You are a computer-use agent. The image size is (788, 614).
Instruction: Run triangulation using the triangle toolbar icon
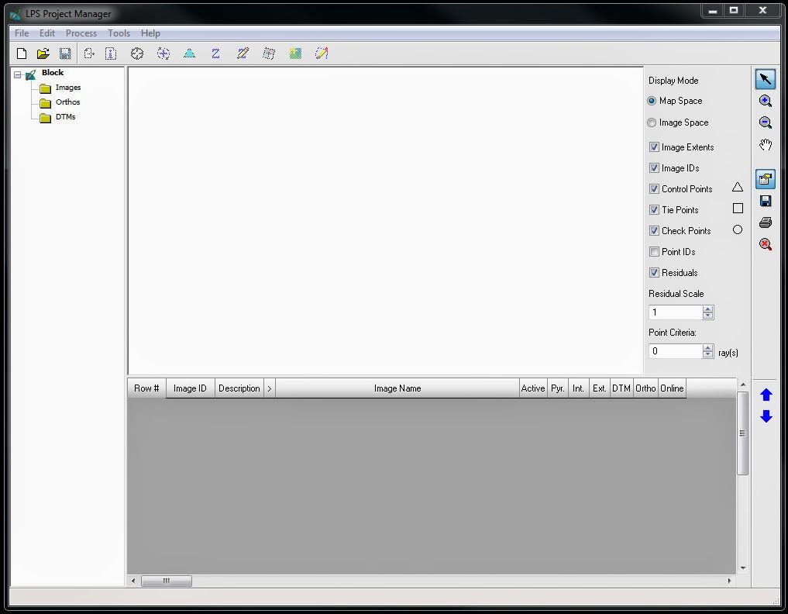coord(190,53)
